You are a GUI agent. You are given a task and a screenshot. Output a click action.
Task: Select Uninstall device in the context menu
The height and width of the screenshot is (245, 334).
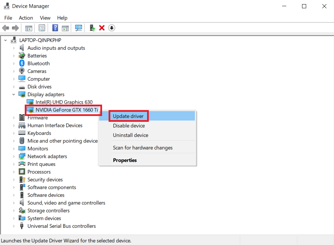[131, 135]
